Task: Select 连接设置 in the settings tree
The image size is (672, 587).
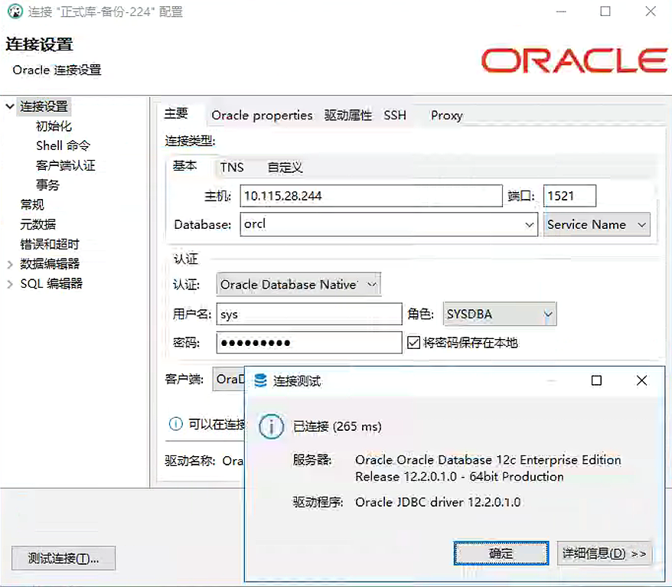Action: 44,106
